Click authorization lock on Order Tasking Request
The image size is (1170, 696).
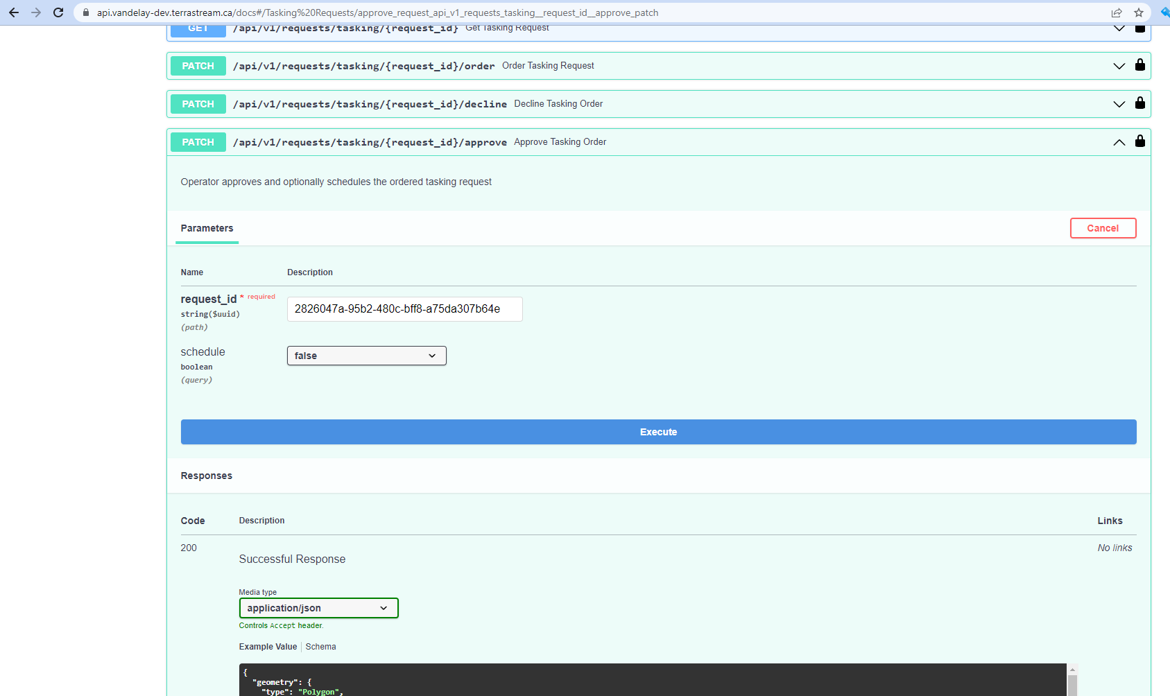click(x=1140, y=65)
